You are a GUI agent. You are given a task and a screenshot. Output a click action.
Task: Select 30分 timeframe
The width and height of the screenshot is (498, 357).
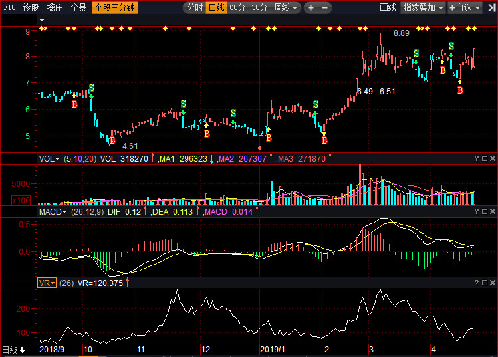pyautogui.click(x=259, y=7)
